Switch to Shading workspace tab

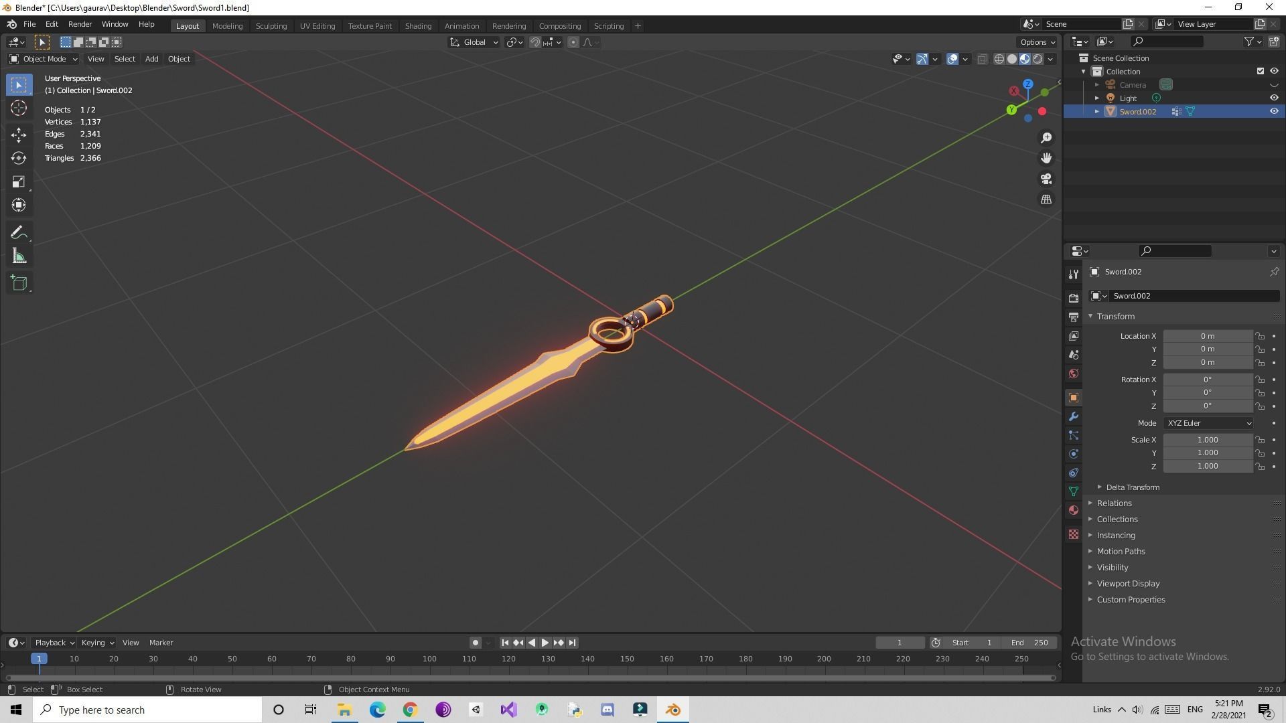pos(418,26)
